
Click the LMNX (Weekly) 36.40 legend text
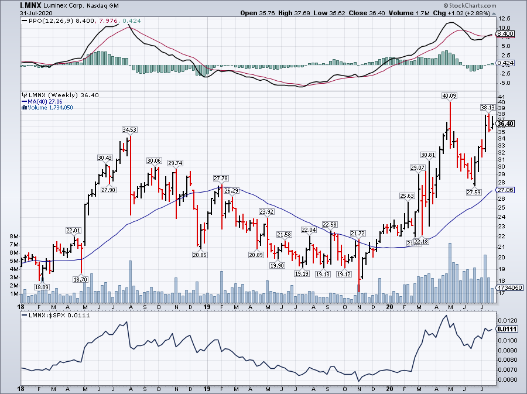coord(63,95)
